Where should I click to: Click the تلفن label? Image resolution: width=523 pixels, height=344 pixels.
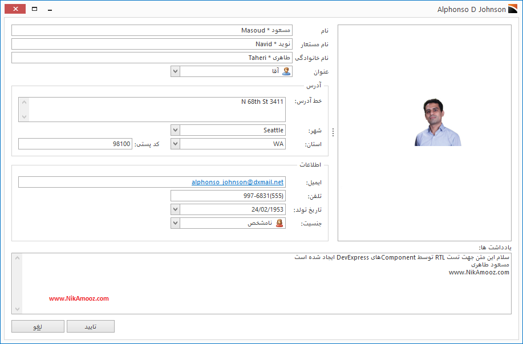[x=315, y=196]
